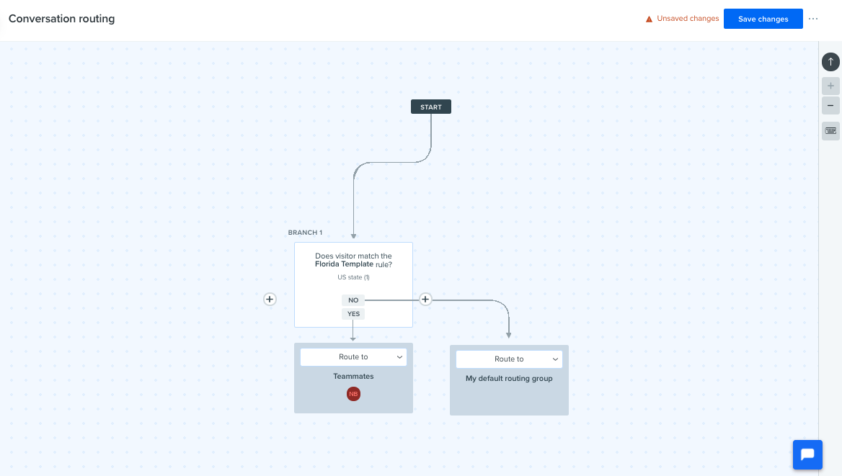842x476 pixels.
Task: Click the unsaved changes warning icon
Action: pyautogui.click(x=649, y=19)
